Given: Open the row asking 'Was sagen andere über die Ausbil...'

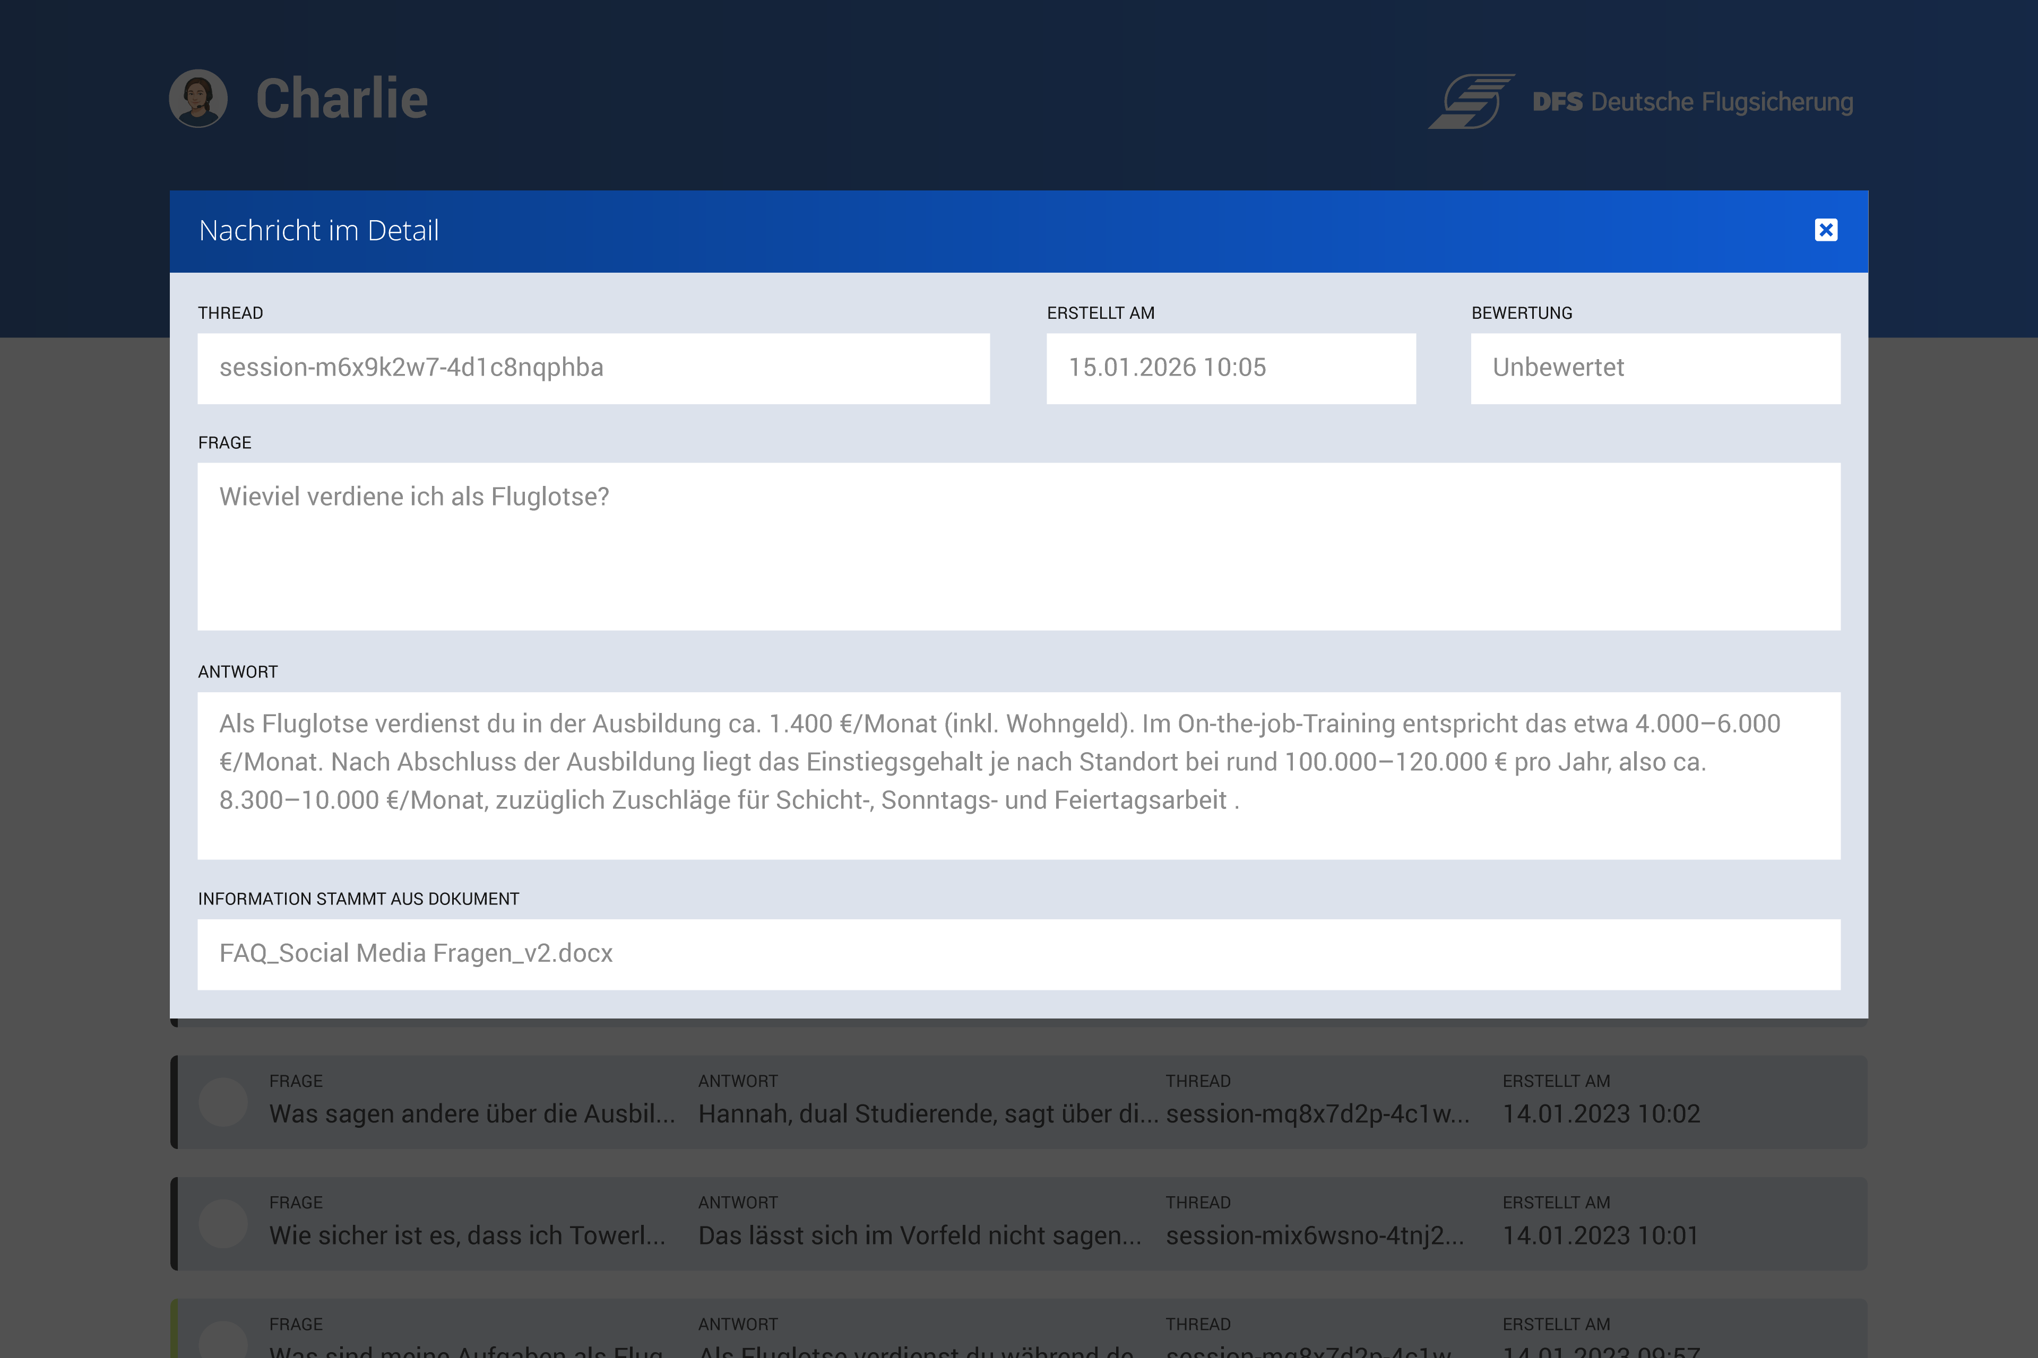Looking at the screenshot, I should (471, 1114).
